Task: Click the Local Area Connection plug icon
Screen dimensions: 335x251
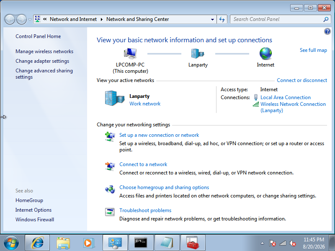Action: tap(256, 97)
